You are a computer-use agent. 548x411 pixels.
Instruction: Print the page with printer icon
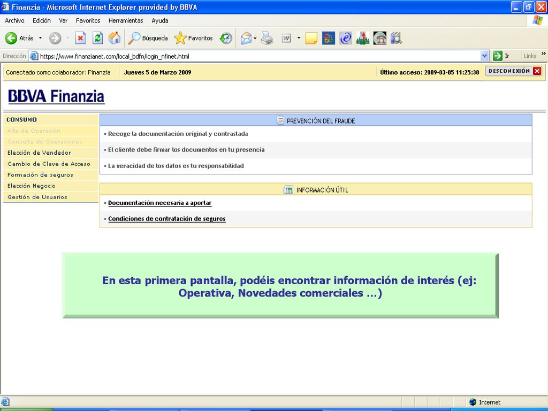[268, 38]
